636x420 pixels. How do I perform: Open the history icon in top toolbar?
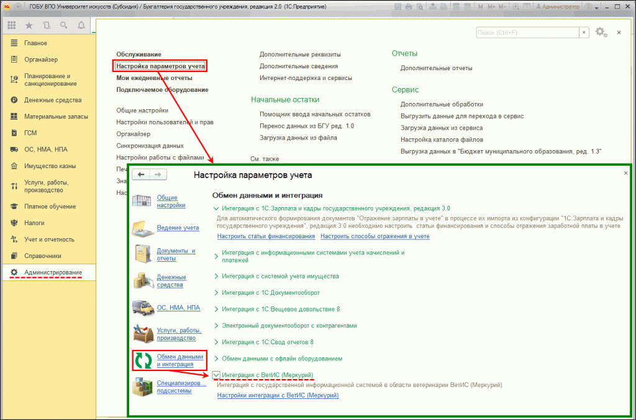tap(46, 25)
